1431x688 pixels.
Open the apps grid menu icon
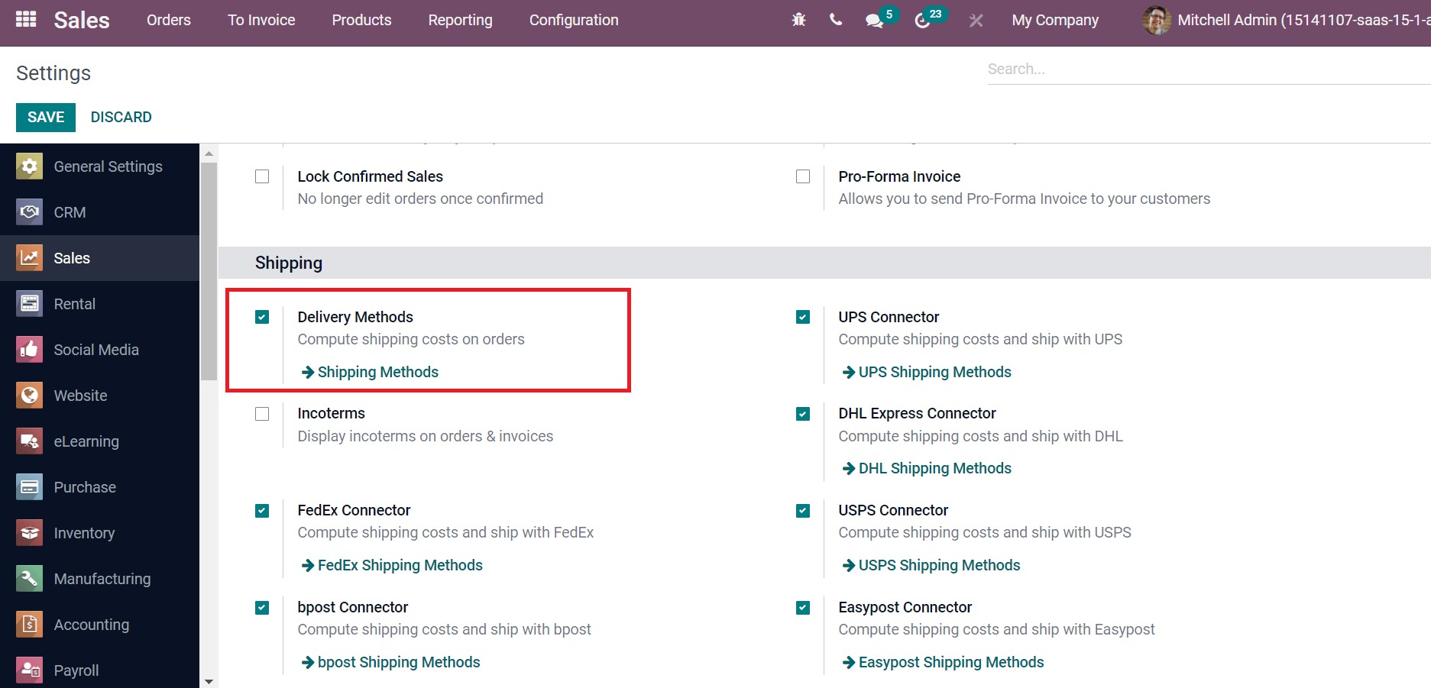(26, 19)
